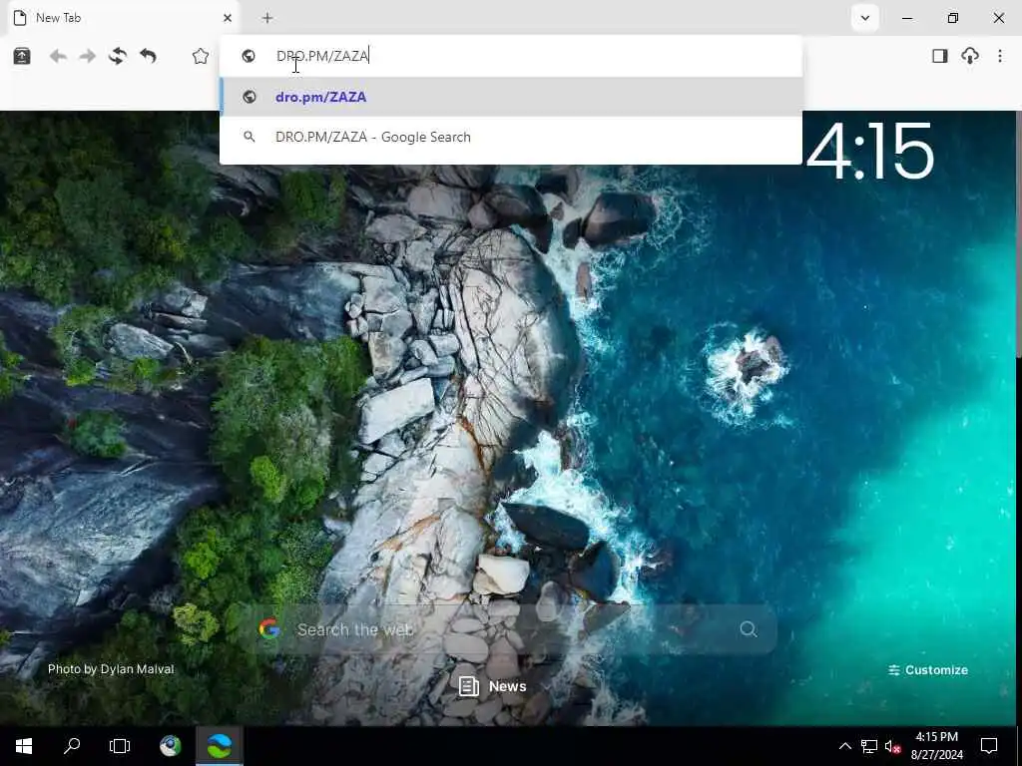Select the New Tab tab
This screenshot has height=766, width=1022.
pos(123,18)
